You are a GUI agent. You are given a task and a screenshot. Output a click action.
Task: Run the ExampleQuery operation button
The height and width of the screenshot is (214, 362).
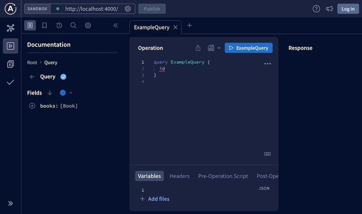(248, 48)
